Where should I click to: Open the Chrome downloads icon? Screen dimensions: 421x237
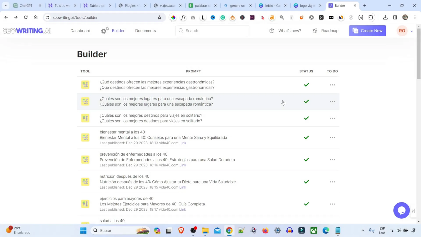[x=385, y=17]
